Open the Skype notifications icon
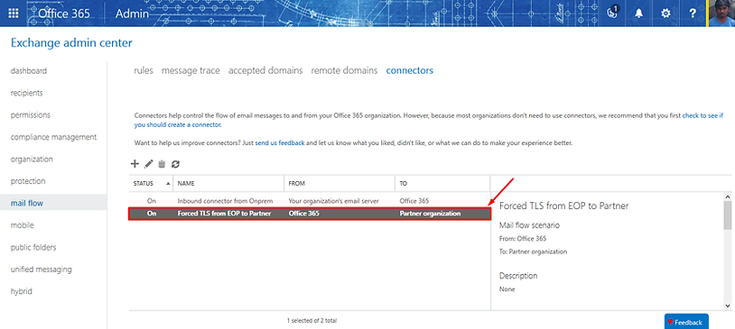The height and width of the screenshot is (329, 735). (611, 13)
